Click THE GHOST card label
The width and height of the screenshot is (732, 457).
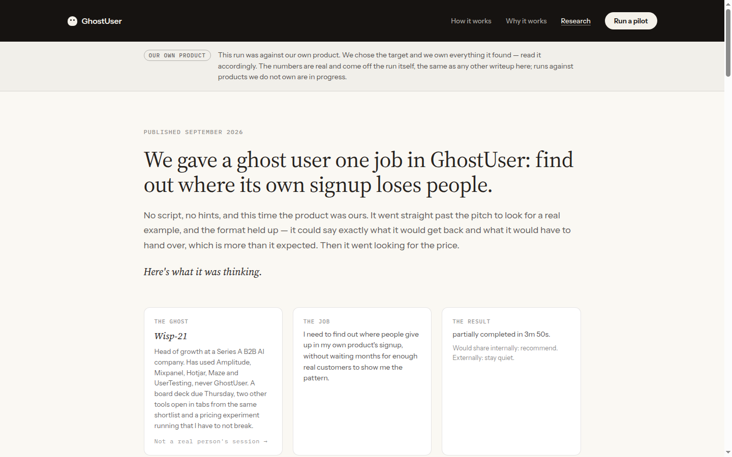[171, 321]
